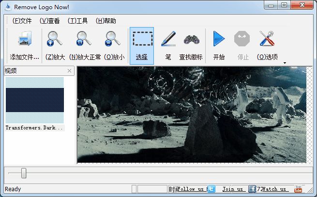This screenshot has width=317, height=197.
Task: Select the 笔 marker pen tool
Action: pyautogui.click(x=168, y=46)
